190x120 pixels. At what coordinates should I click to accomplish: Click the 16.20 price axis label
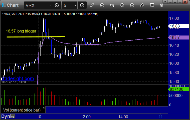point(174,54)
